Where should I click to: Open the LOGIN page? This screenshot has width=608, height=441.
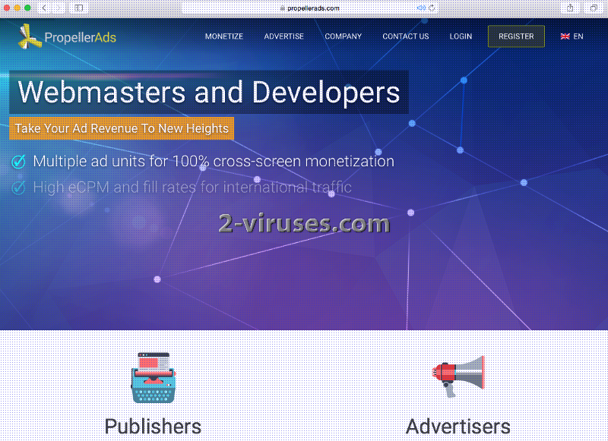coord(461,36)
